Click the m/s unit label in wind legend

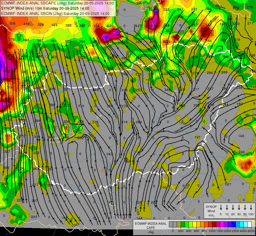(211, 215)
